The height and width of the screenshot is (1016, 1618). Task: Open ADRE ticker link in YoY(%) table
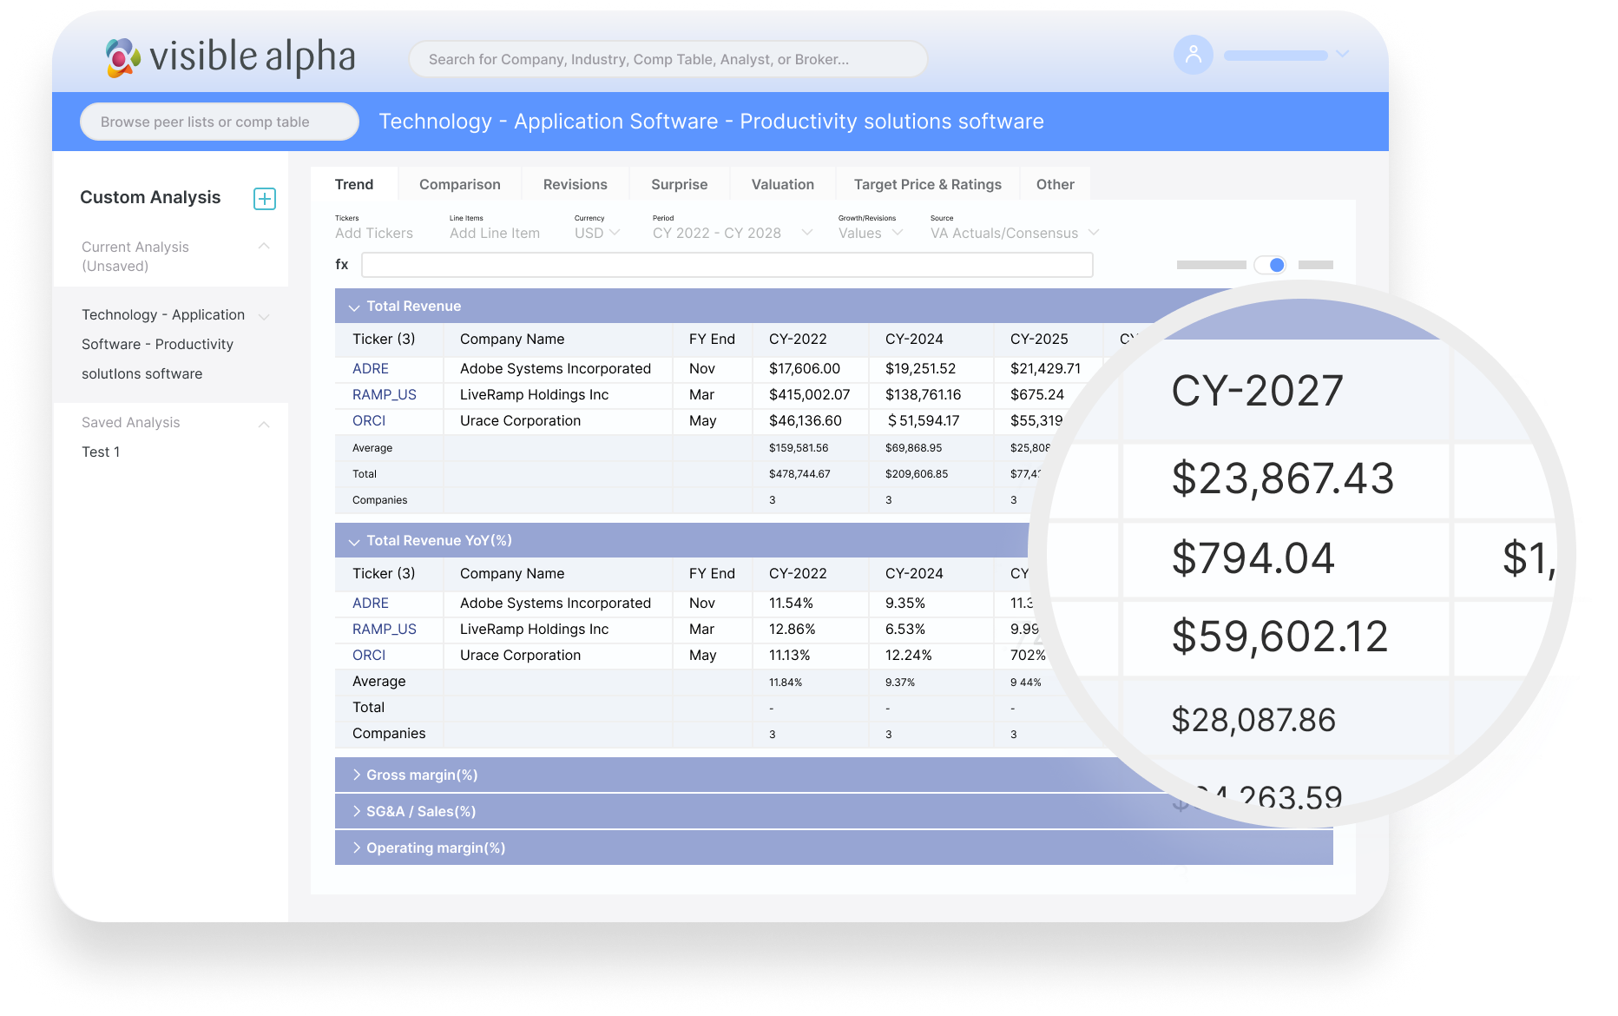click(x=371, y=603)
